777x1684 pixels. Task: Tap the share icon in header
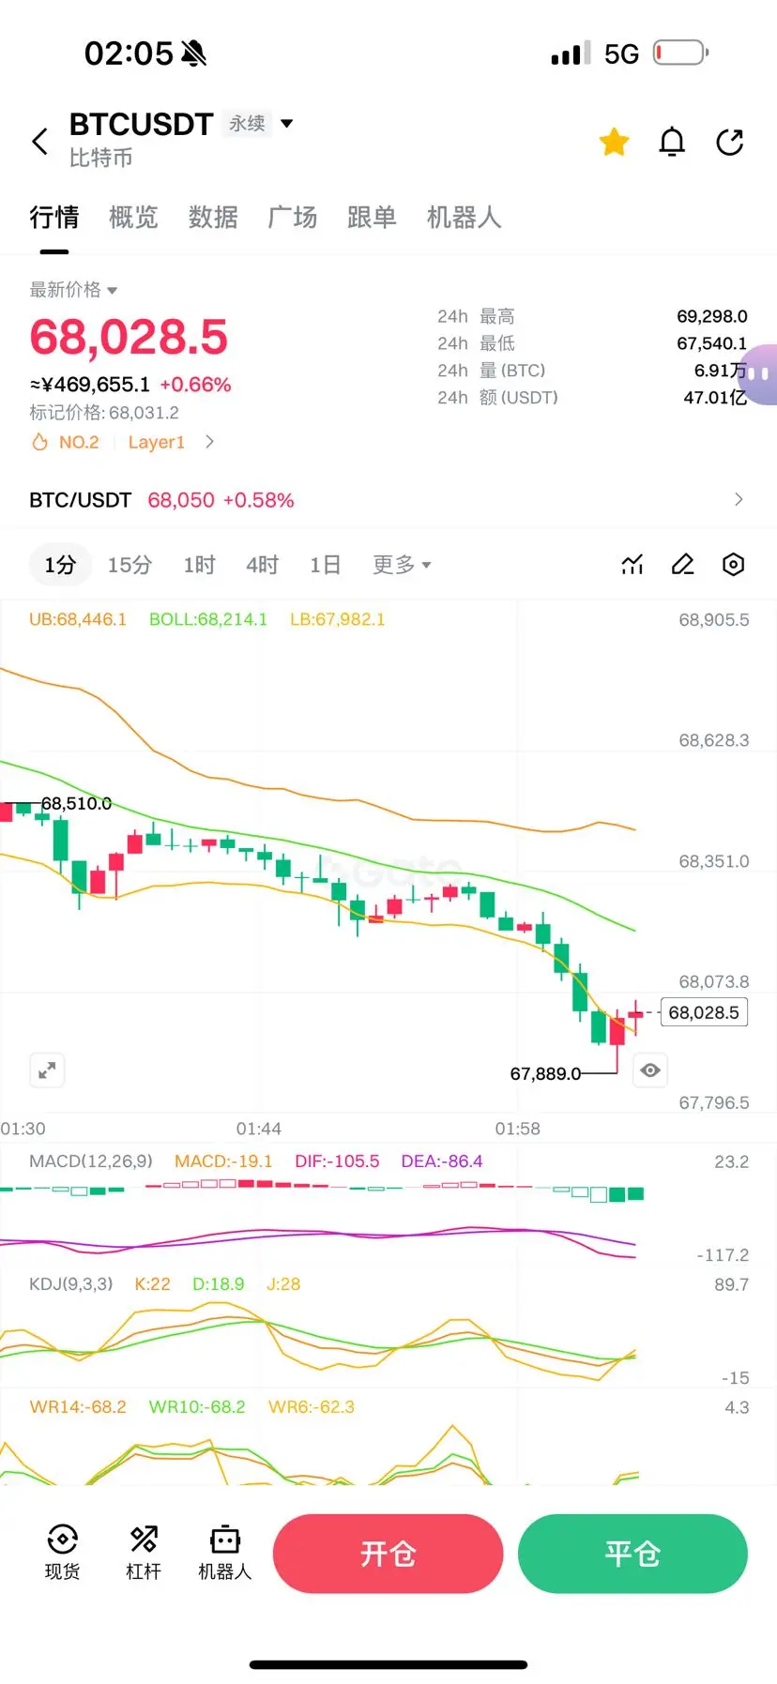tap(729, 142)
